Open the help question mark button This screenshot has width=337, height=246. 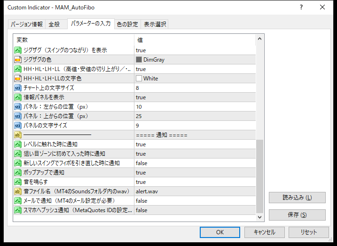301,8
